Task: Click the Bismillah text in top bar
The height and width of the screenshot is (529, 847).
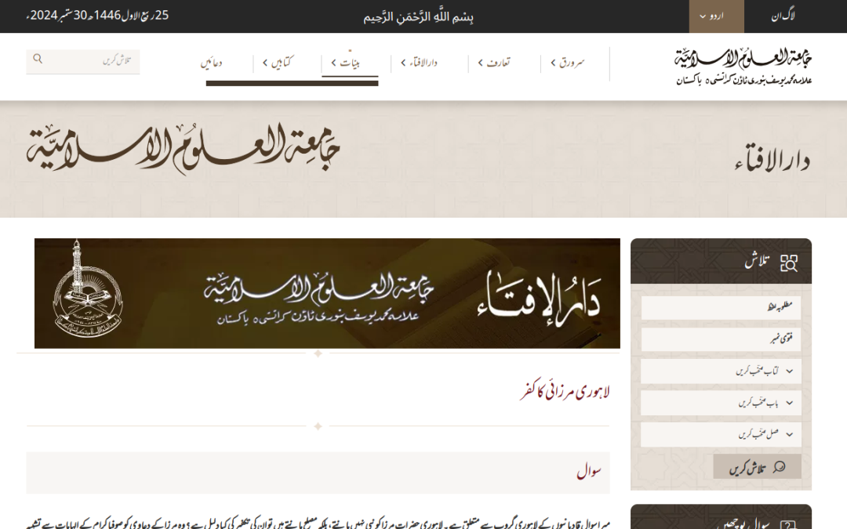Action: (x=418, y=16)
